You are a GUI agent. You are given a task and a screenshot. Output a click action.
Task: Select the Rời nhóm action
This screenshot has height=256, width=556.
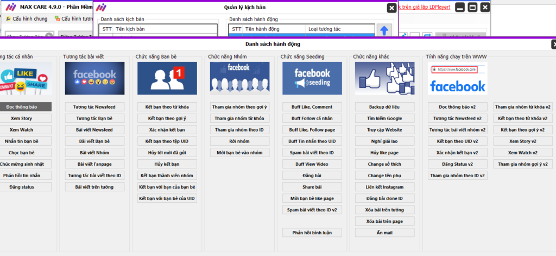click(x=239, y=141)
